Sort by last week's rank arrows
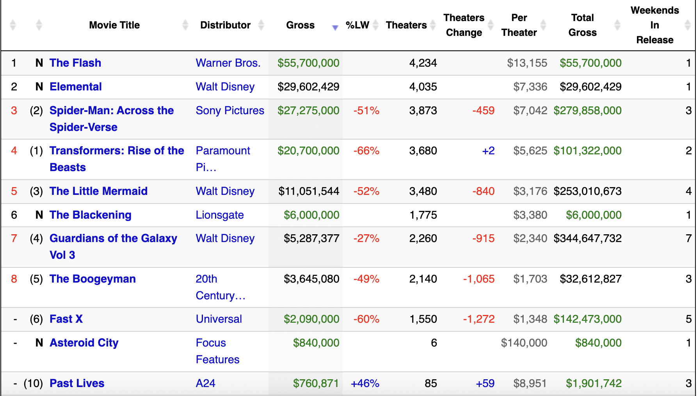Viewport: 697px width, 396px height. click(39, 25)
